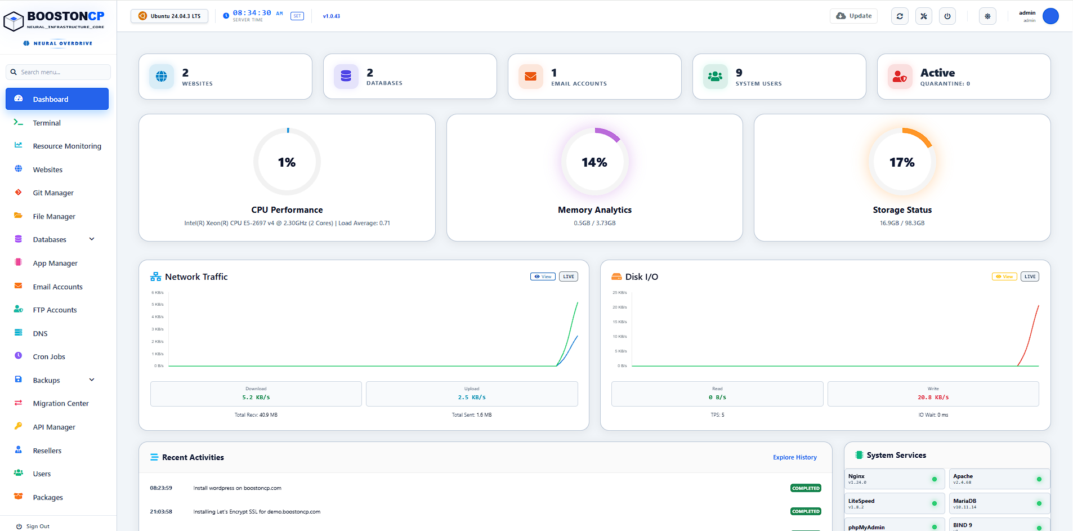Click the admin user avatar circle

coord(1050,16)
